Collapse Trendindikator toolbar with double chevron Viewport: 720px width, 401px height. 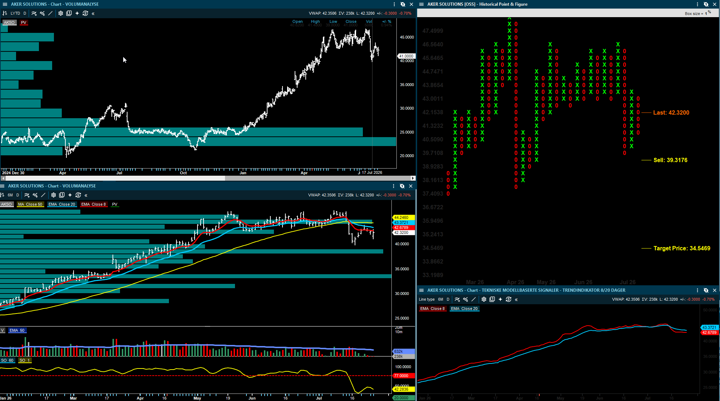click(x=516, y=300)
